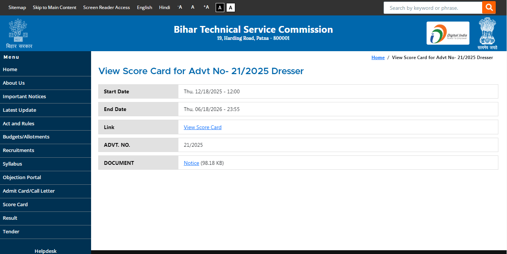Viewport: 507px width, 254px height.
Task: Click the Satyamev Jayate national emblem
Action: (487, 33)
